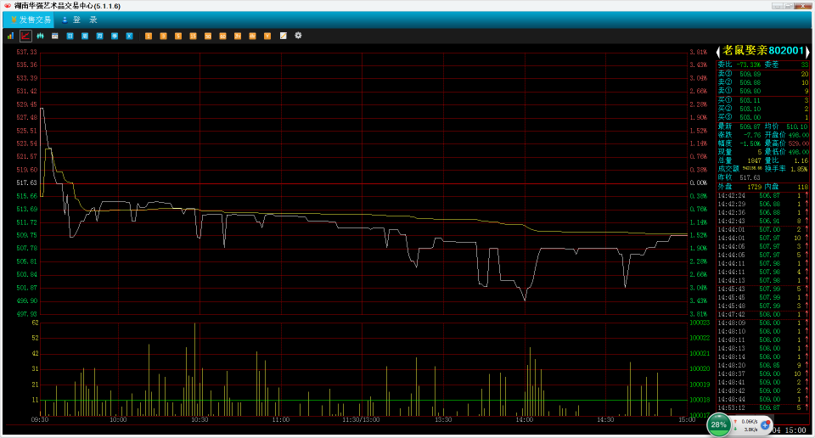
Task: Click the calendar icon in the toolbar
Action: click(54, 36)
